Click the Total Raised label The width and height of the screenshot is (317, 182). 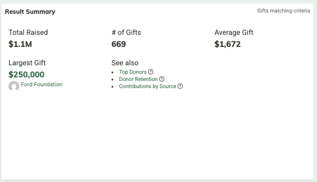tap(28, 32)
